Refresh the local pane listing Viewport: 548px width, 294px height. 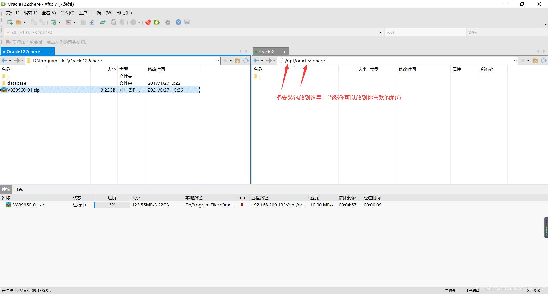pos(246,61)
